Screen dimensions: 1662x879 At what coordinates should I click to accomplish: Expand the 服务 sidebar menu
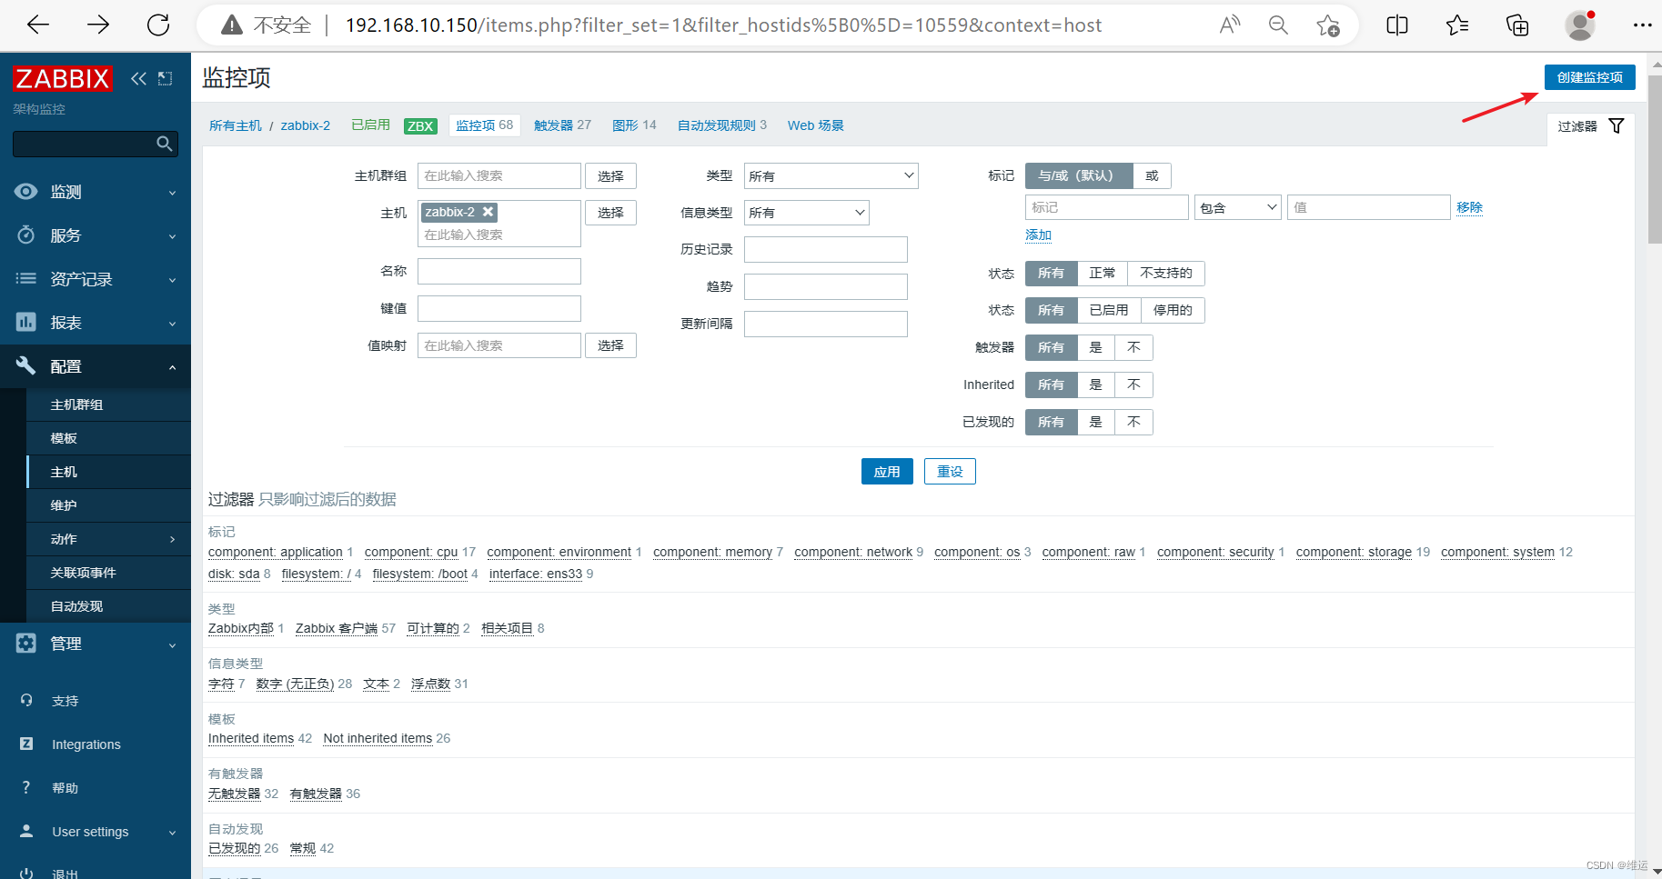coord(96,235)
